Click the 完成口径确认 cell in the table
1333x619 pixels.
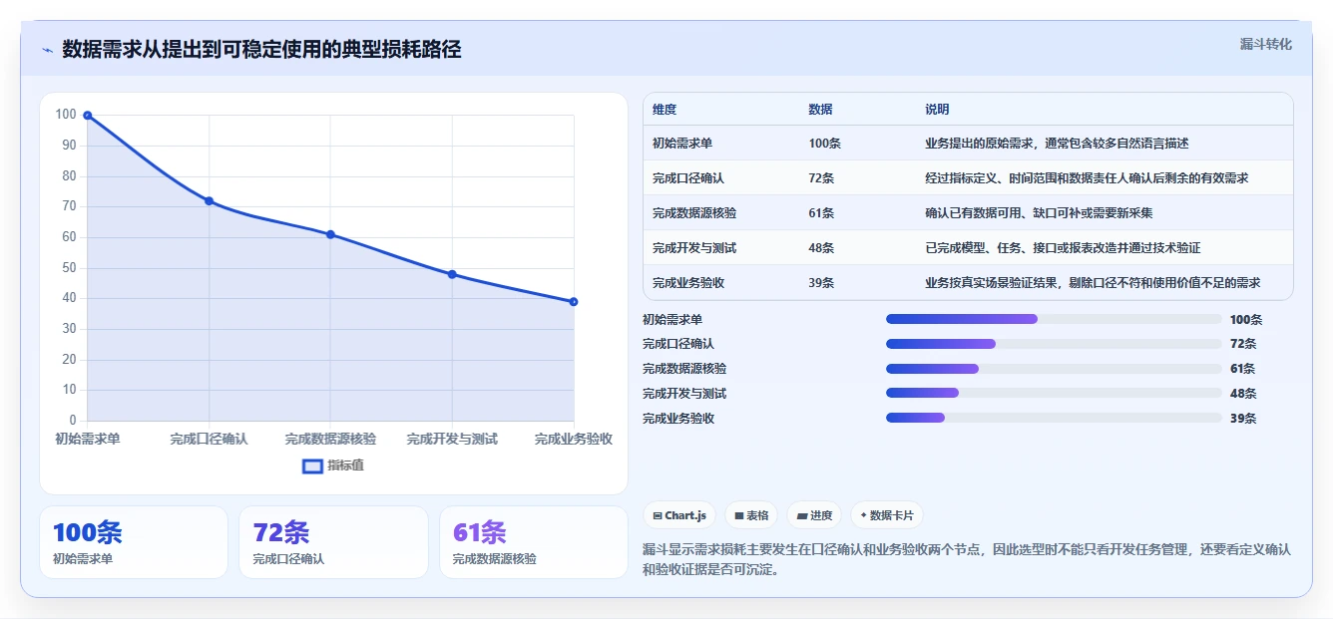pyautogui.click(x=688, y=178)
